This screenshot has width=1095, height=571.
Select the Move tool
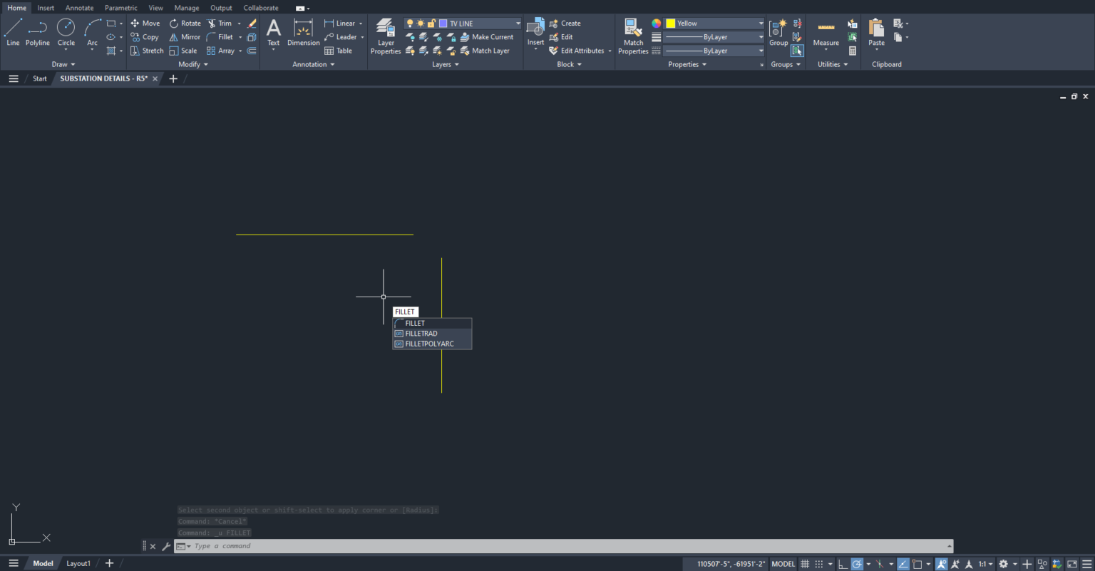tap(145, 23)
